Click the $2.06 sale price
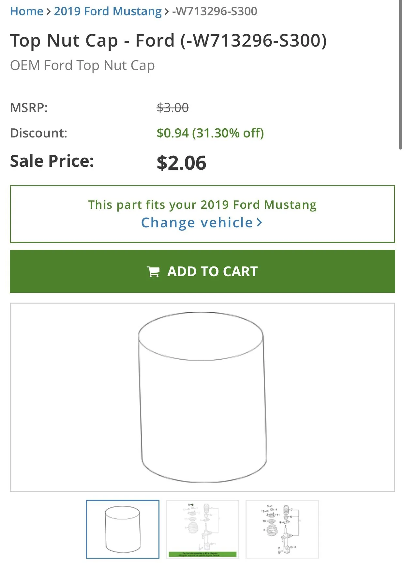The height and width of the screenshot is (571, 405). tap(181, 163)
